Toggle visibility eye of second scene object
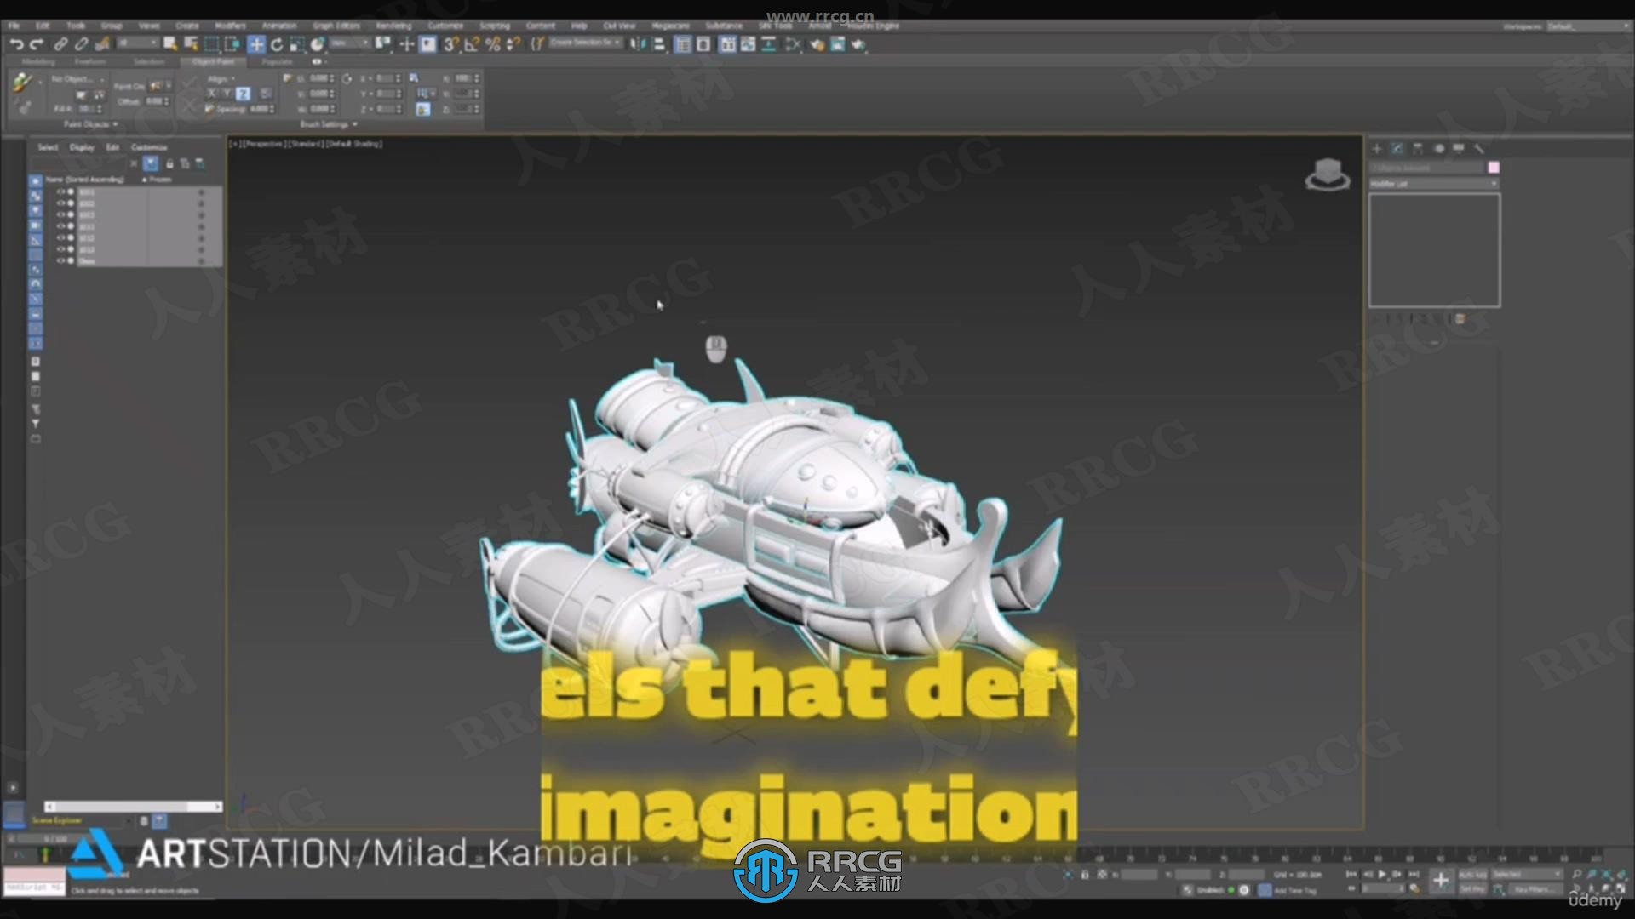 (x=60, y=203)
